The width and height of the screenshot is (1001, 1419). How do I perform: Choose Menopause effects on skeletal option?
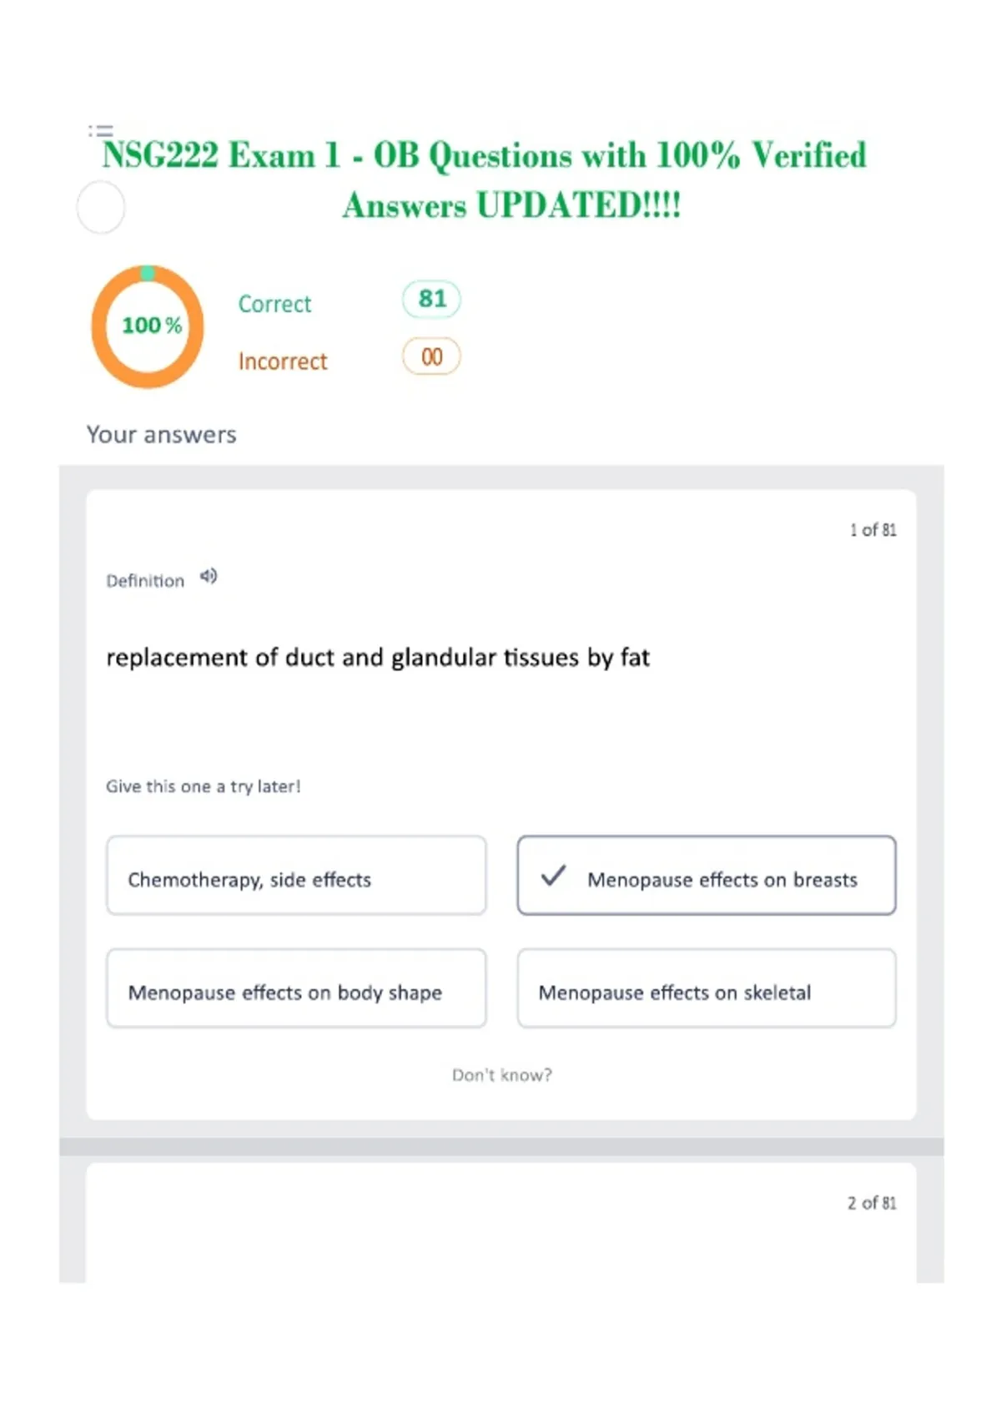tap(707, 988)
